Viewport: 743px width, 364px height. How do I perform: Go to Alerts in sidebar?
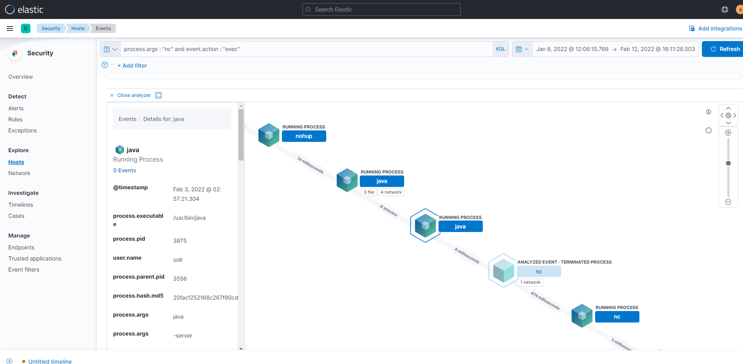coord(16,108)
